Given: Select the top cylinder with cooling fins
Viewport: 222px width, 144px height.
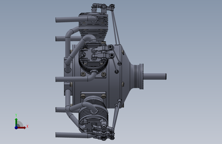Looking at the screenshot, I should 93,27.
